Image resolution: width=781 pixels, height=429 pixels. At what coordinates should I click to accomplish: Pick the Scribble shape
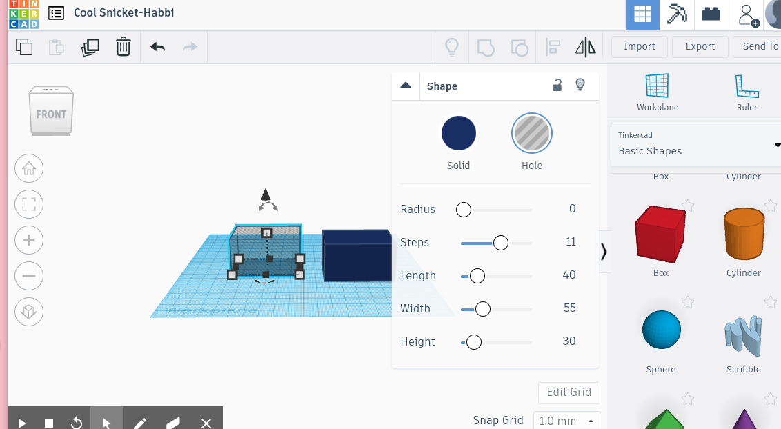click(x=744, y=335)
